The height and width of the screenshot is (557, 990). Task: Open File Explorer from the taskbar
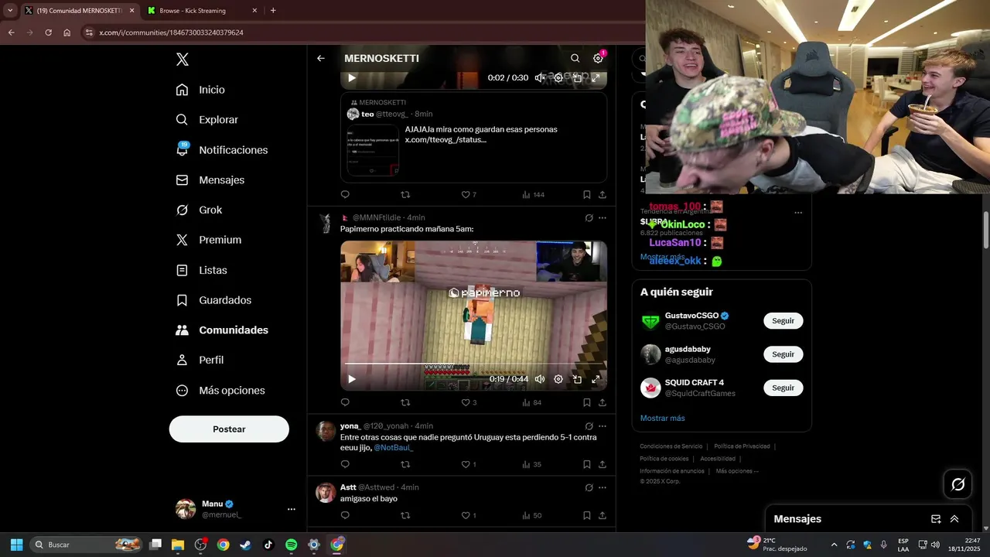click(178, 545)
